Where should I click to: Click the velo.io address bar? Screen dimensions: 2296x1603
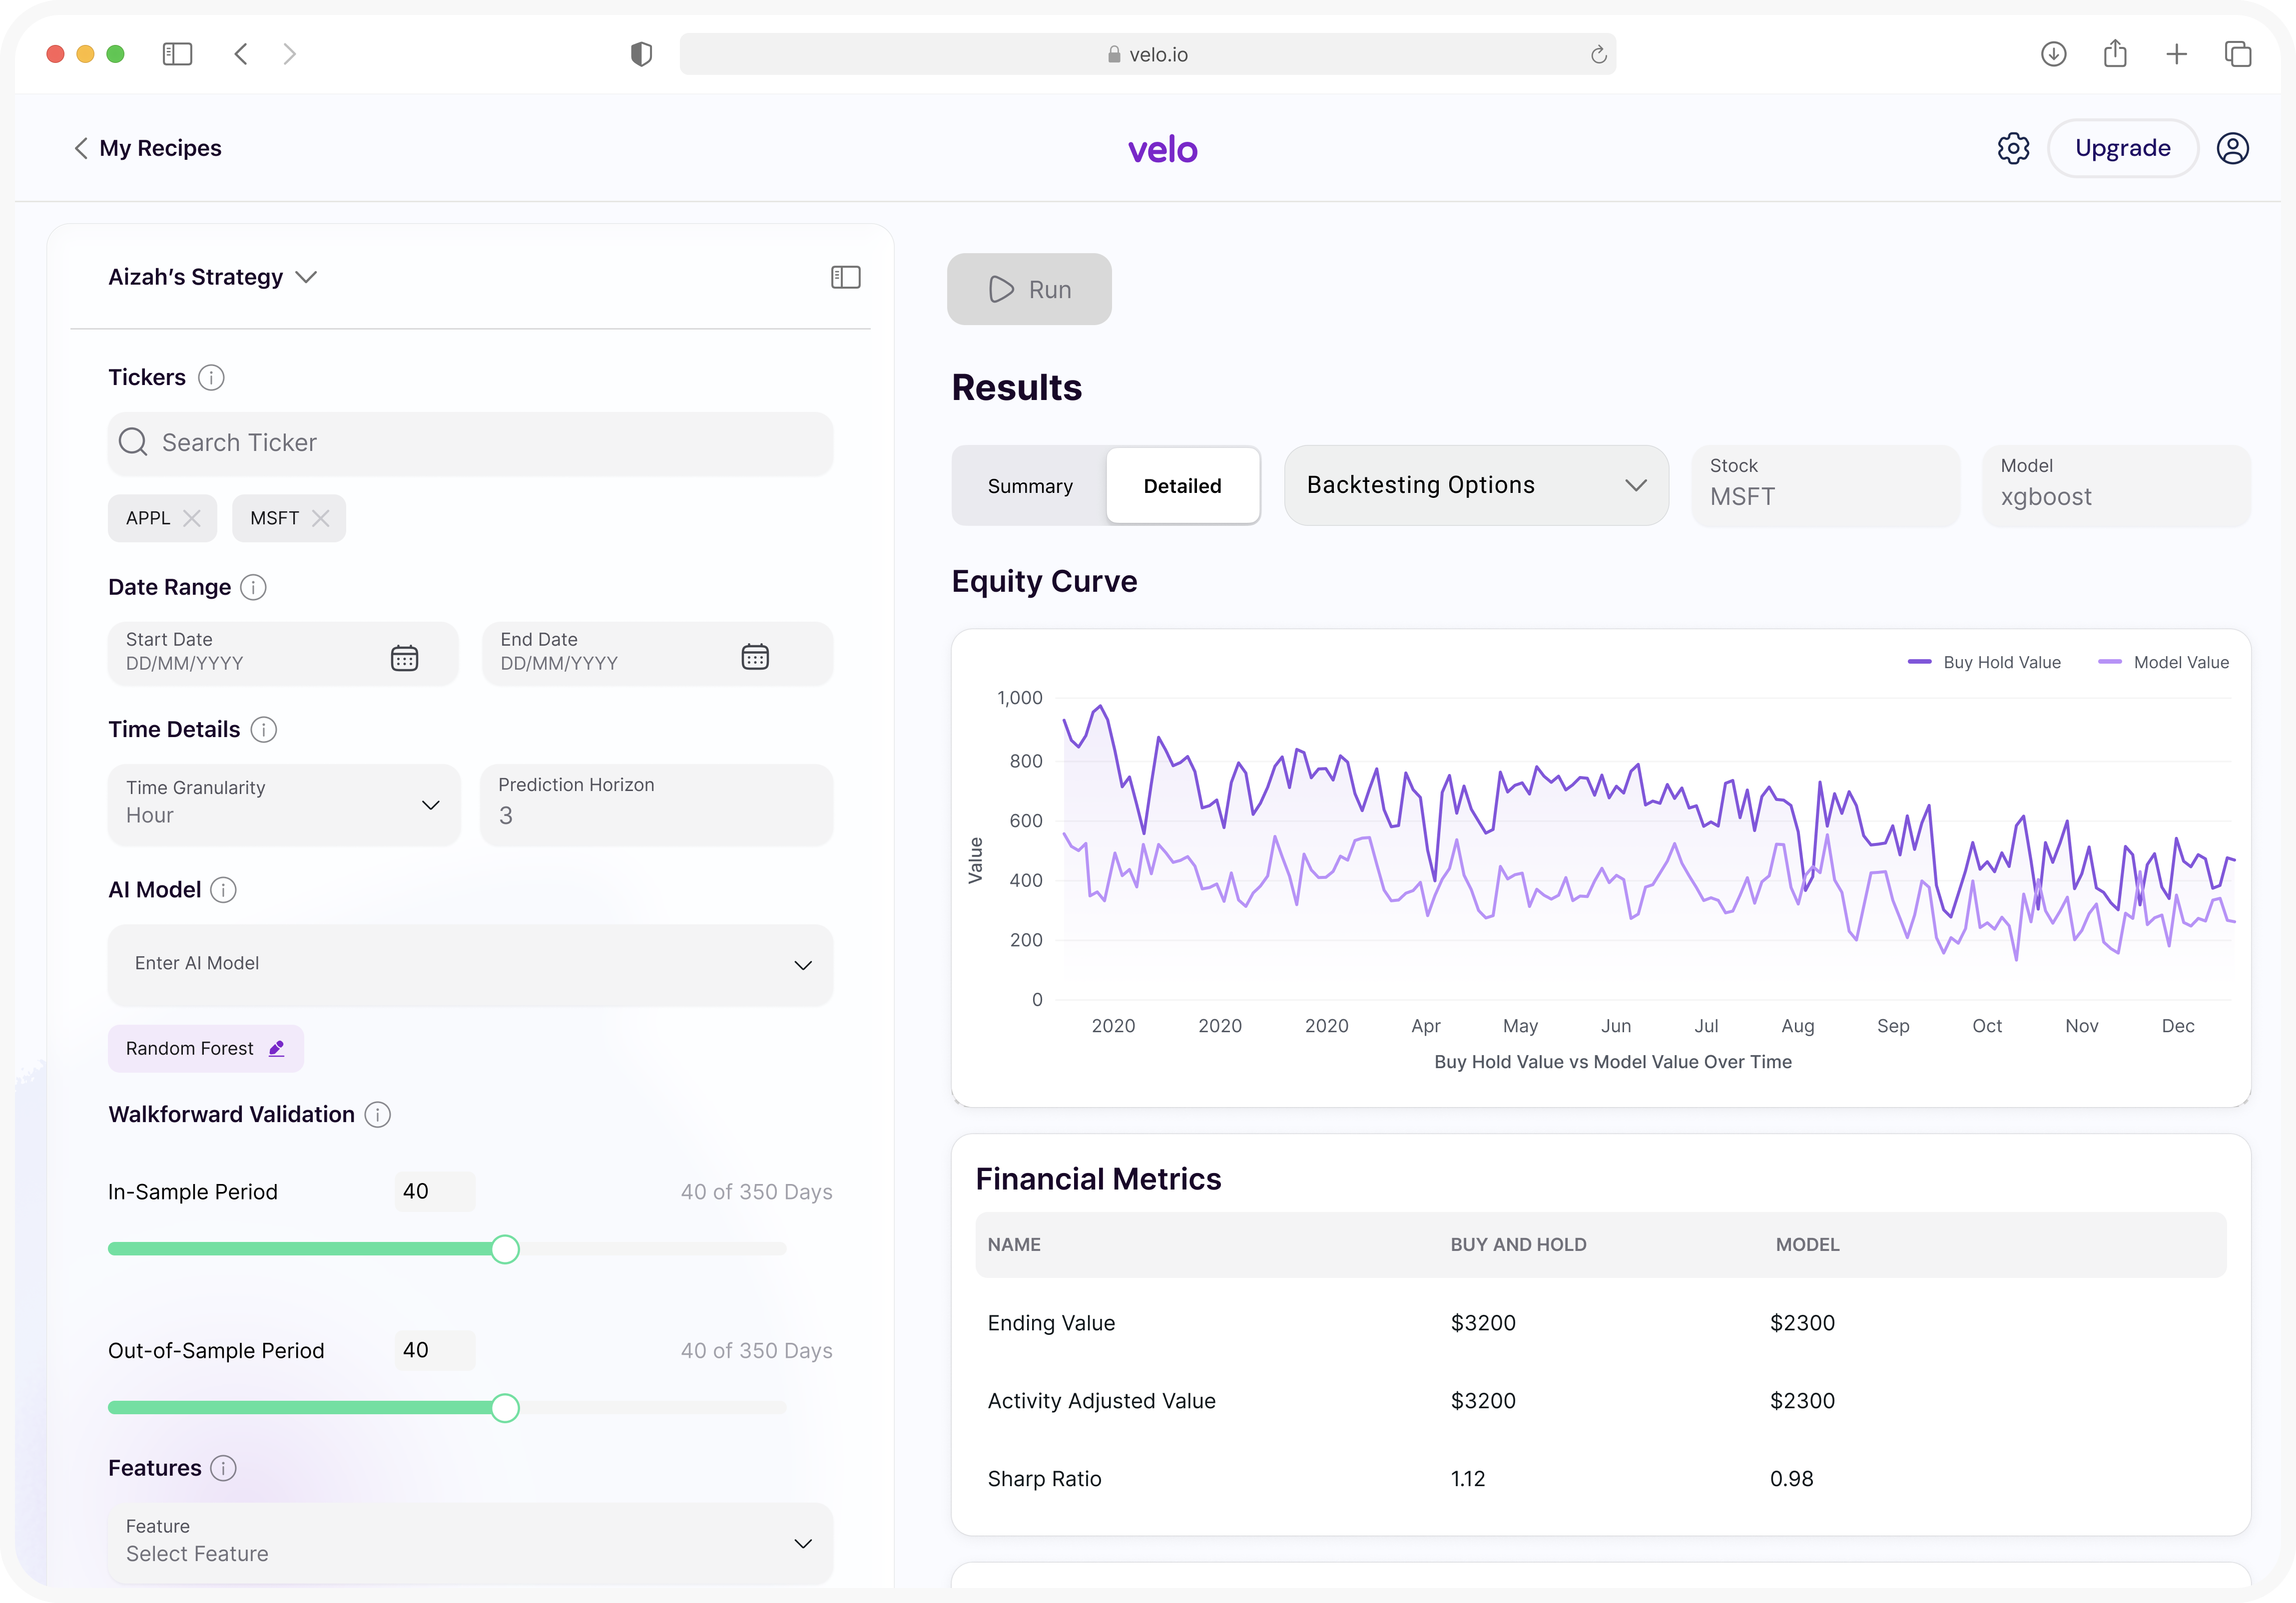click(x=1147, y=54)
